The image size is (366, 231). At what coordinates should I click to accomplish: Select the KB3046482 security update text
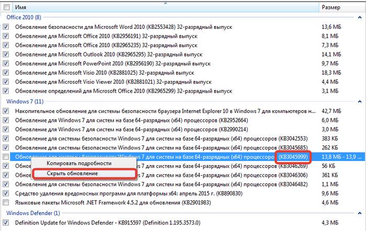click(x=161, y=184)
